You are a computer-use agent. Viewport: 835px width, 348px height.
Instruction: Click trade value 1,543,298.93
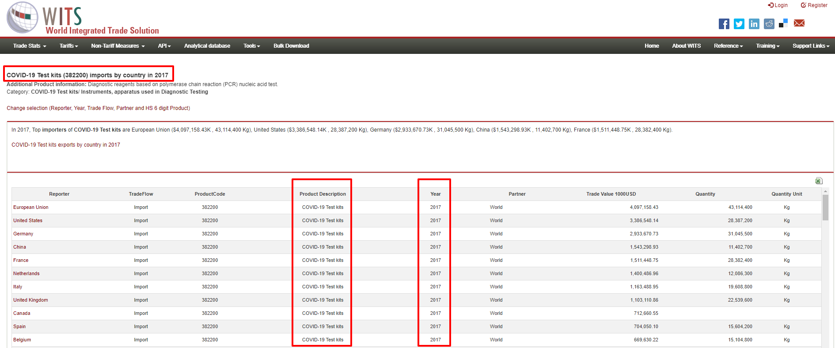[644, 247]
